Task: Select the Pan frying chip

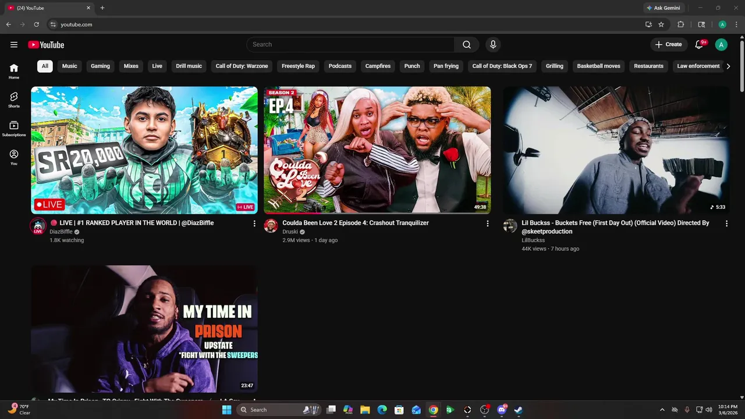Action: pos(446,66)
